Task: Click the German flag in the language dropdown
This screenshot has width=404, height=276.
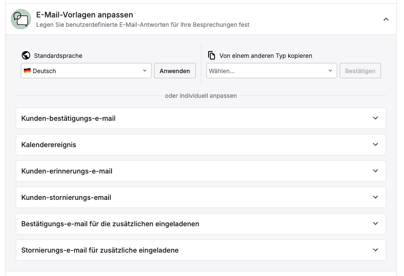Action: tap(27, 71)
